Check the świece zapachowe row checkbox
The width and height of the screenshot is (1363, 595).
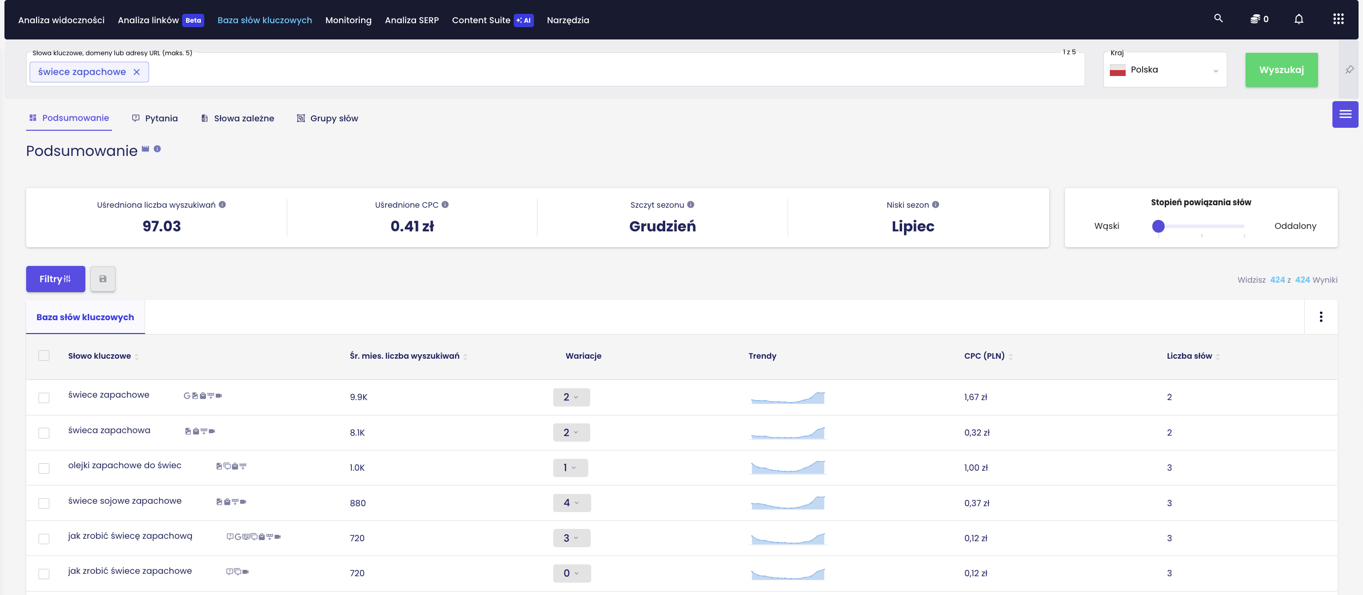pos(44,397)
